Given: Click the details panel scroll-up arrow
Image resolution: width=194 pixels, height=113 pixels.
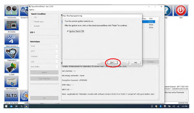Looking at the screenshot, I should coord(158,66).
